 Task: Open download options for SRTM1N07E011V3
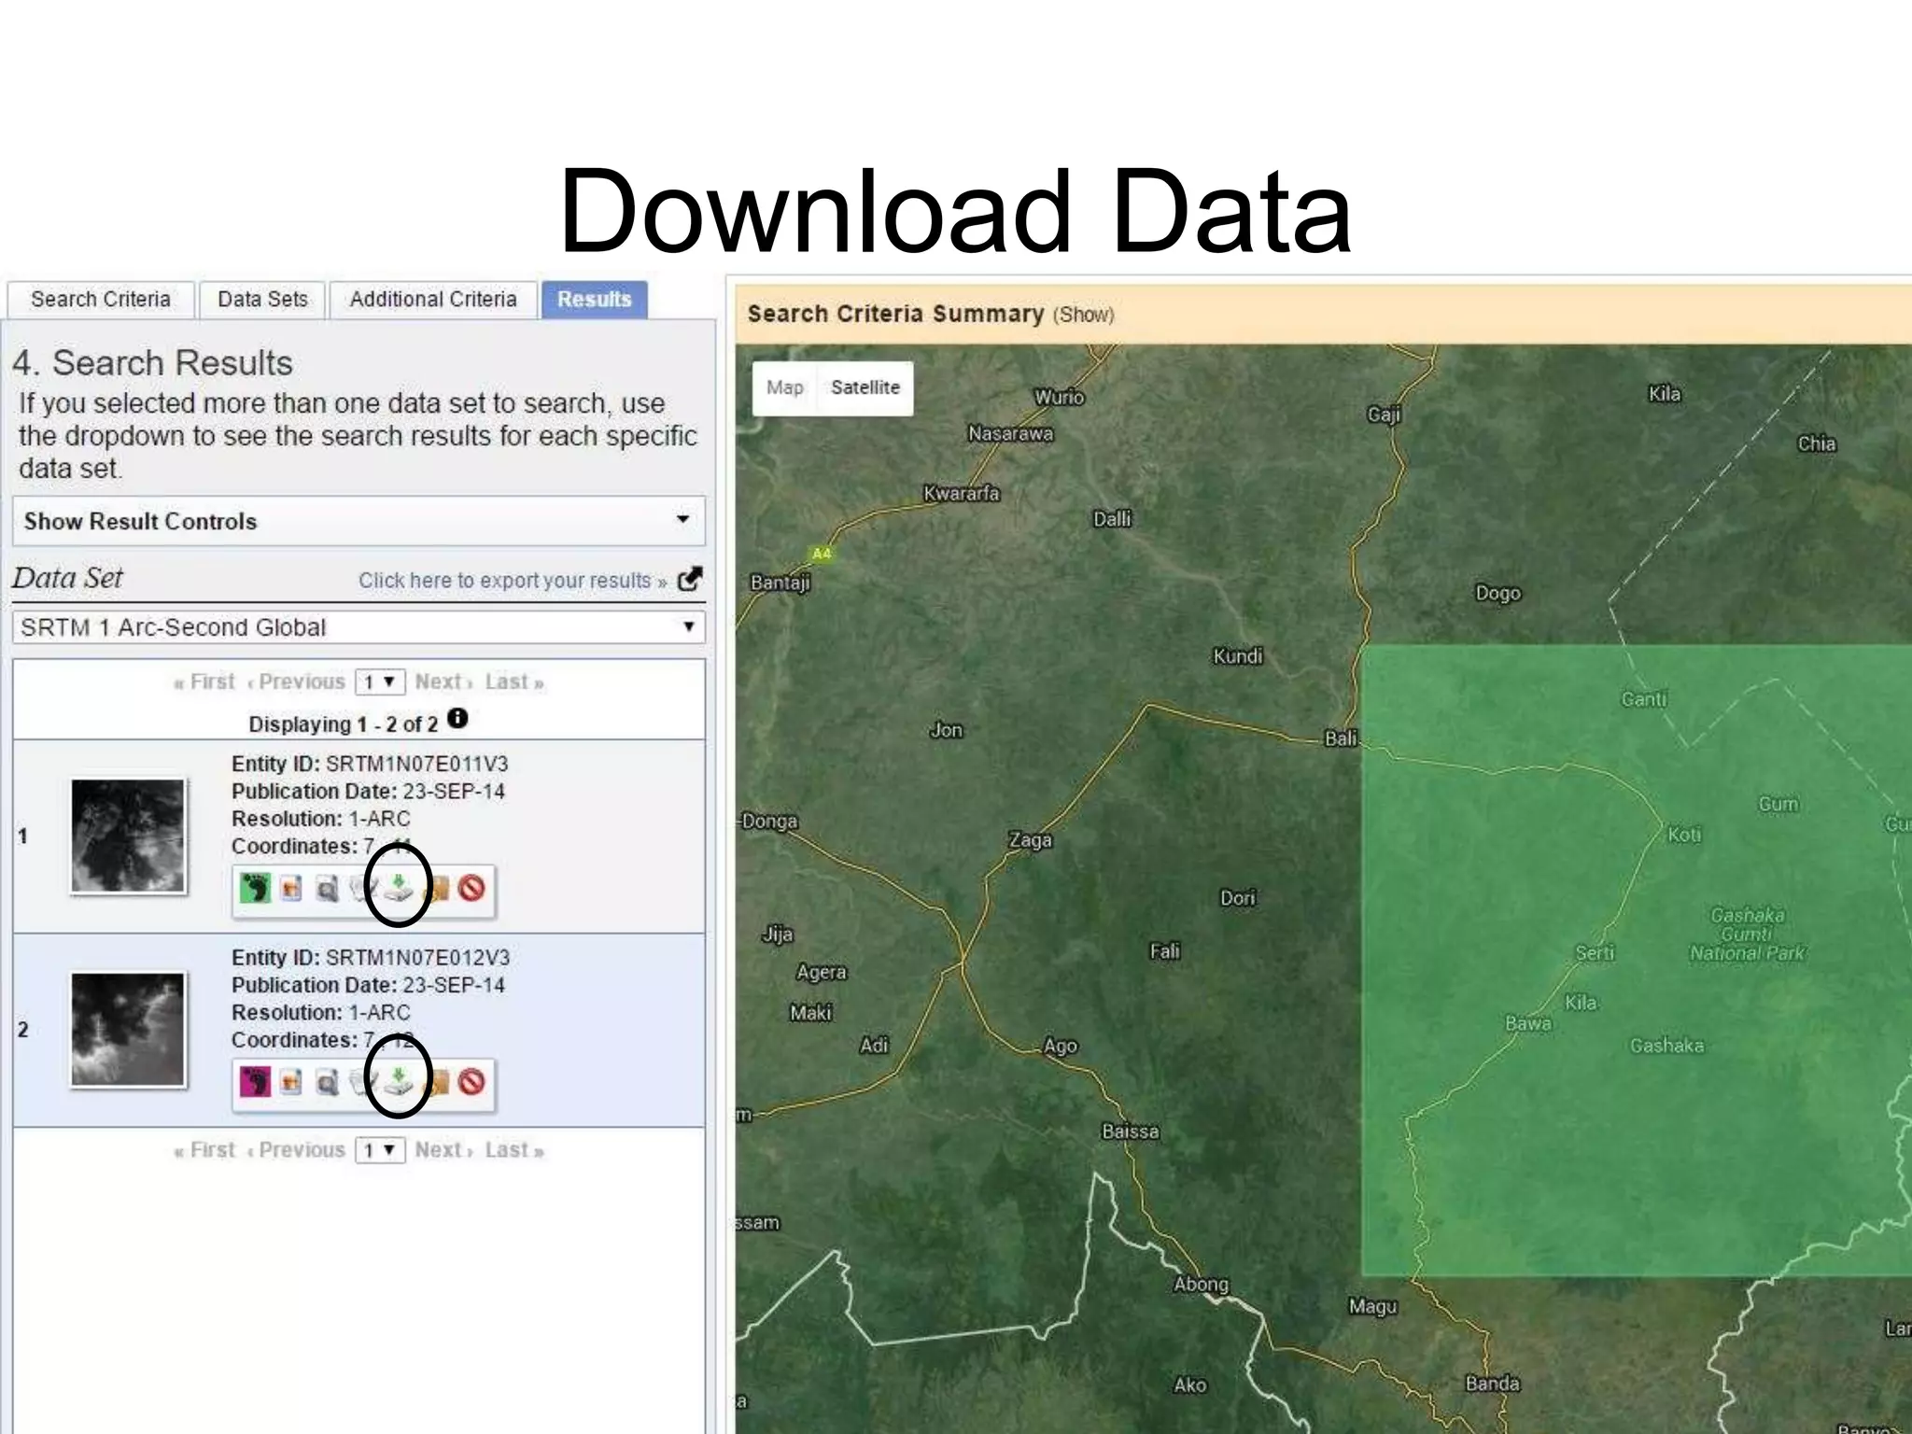click(399, 888)
